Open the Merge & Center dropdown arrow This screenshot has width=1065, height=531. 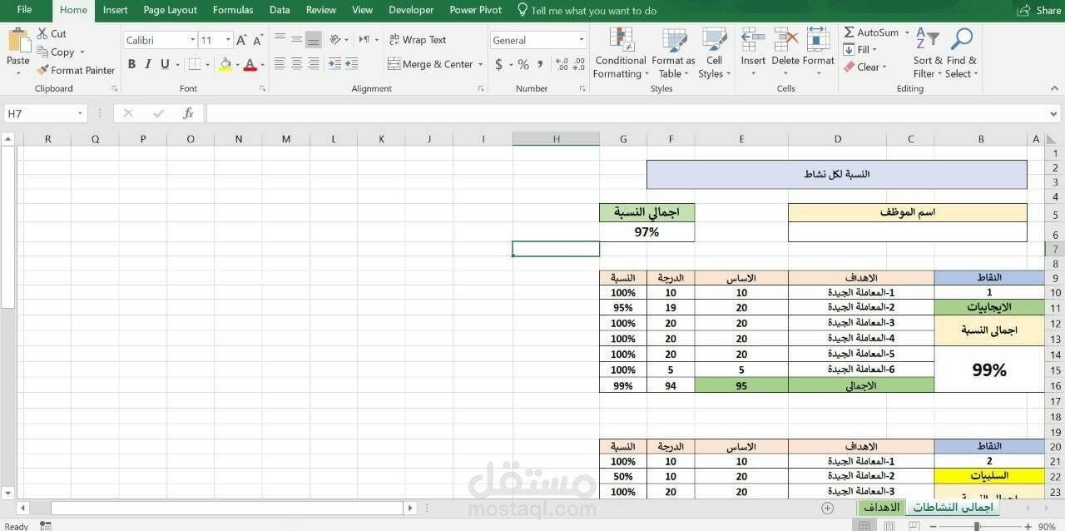[481, 64]
